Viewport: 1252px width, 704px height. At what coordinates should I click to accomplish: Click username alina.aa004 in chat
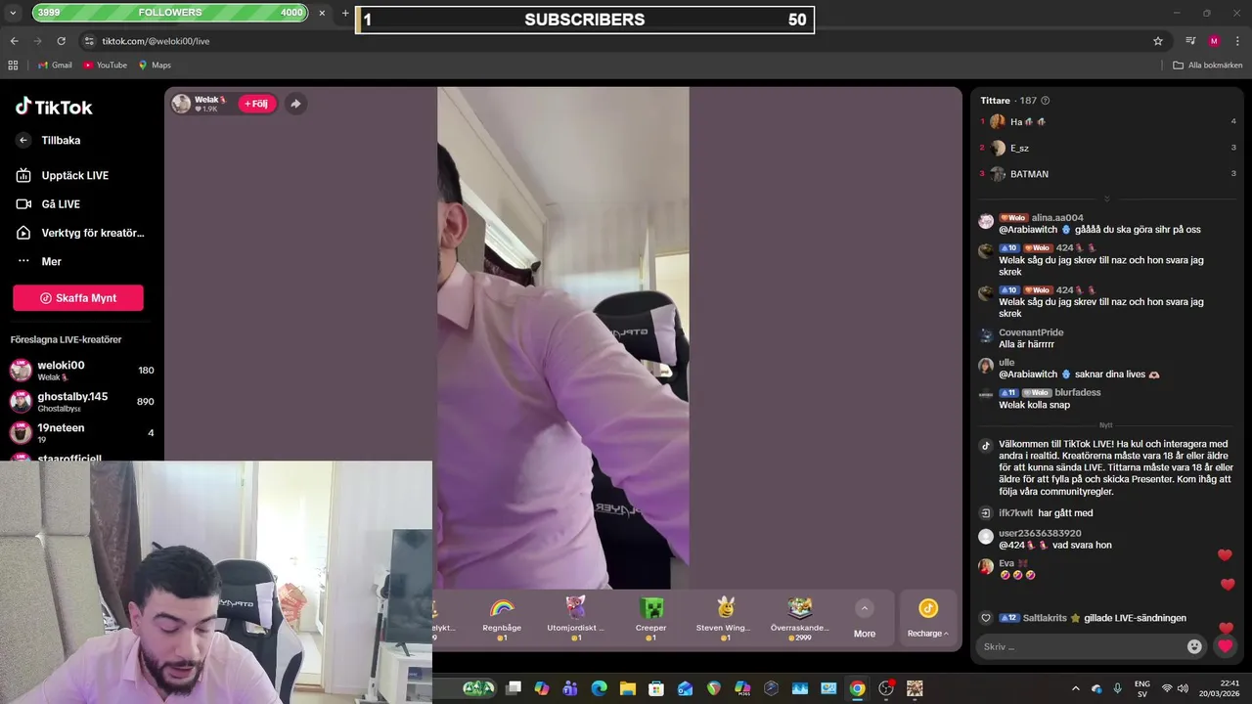(x=1057, y=218)
